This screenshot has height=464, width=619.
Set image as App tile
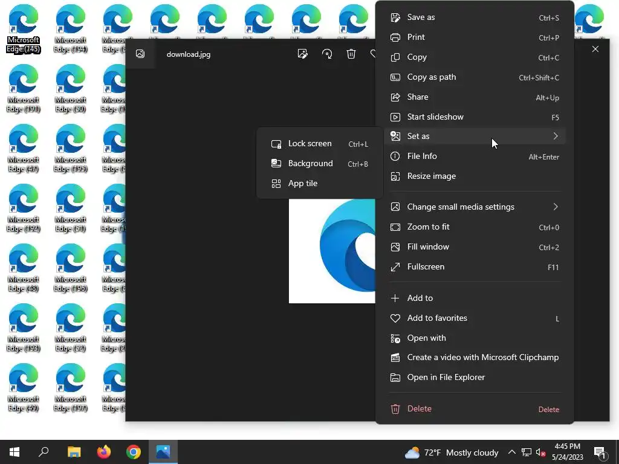(x=319, y=184)
